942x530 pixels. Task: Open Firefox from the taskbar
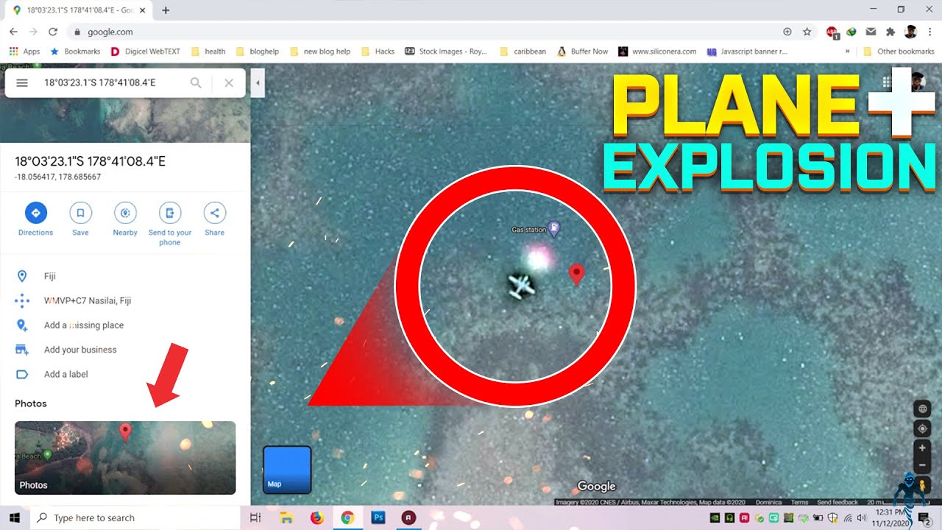[x=317, y=517]
